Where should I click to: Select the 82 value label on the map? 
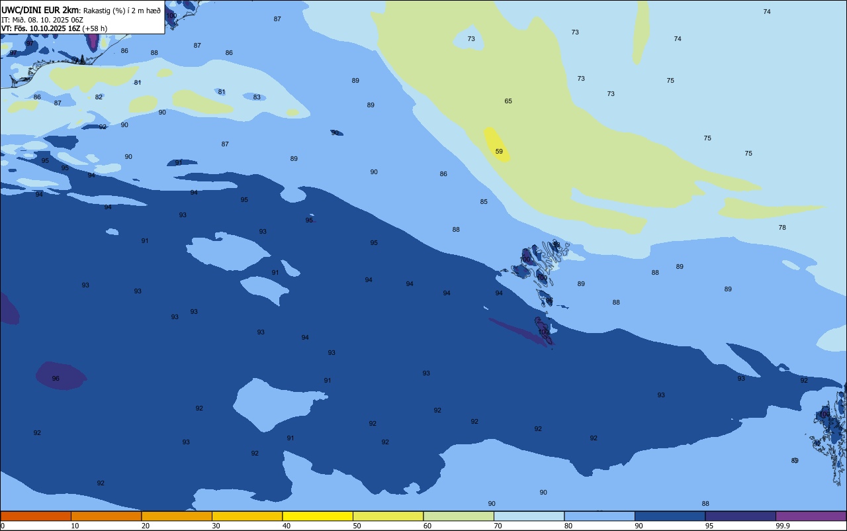pyautogui.click(x=99, y=97)
